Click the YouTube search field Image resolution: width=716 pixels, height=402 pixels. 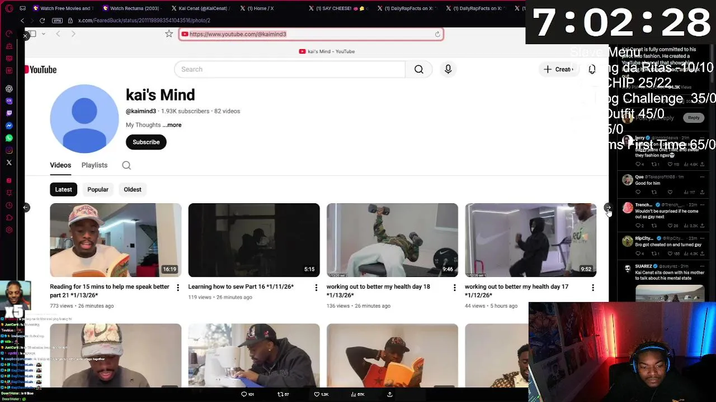(290, 69)
